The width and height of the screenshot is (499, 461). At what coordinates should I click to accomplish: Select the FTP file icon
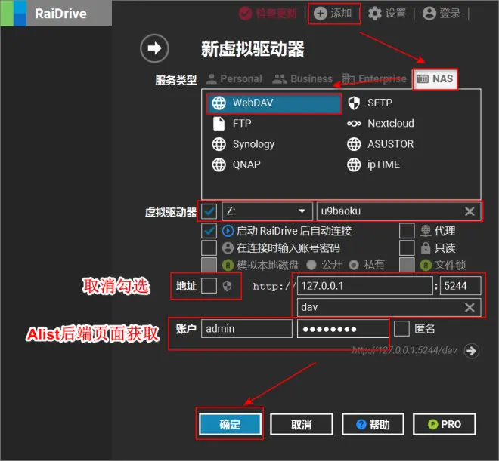pyautogui.click(x=219, y=124)
